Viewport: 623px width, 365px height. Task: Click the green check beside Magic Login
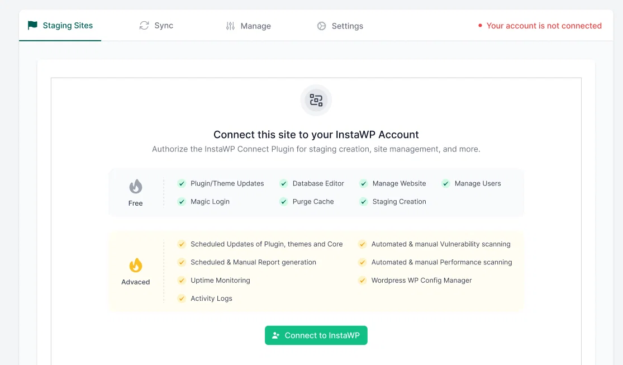point(182,202)
